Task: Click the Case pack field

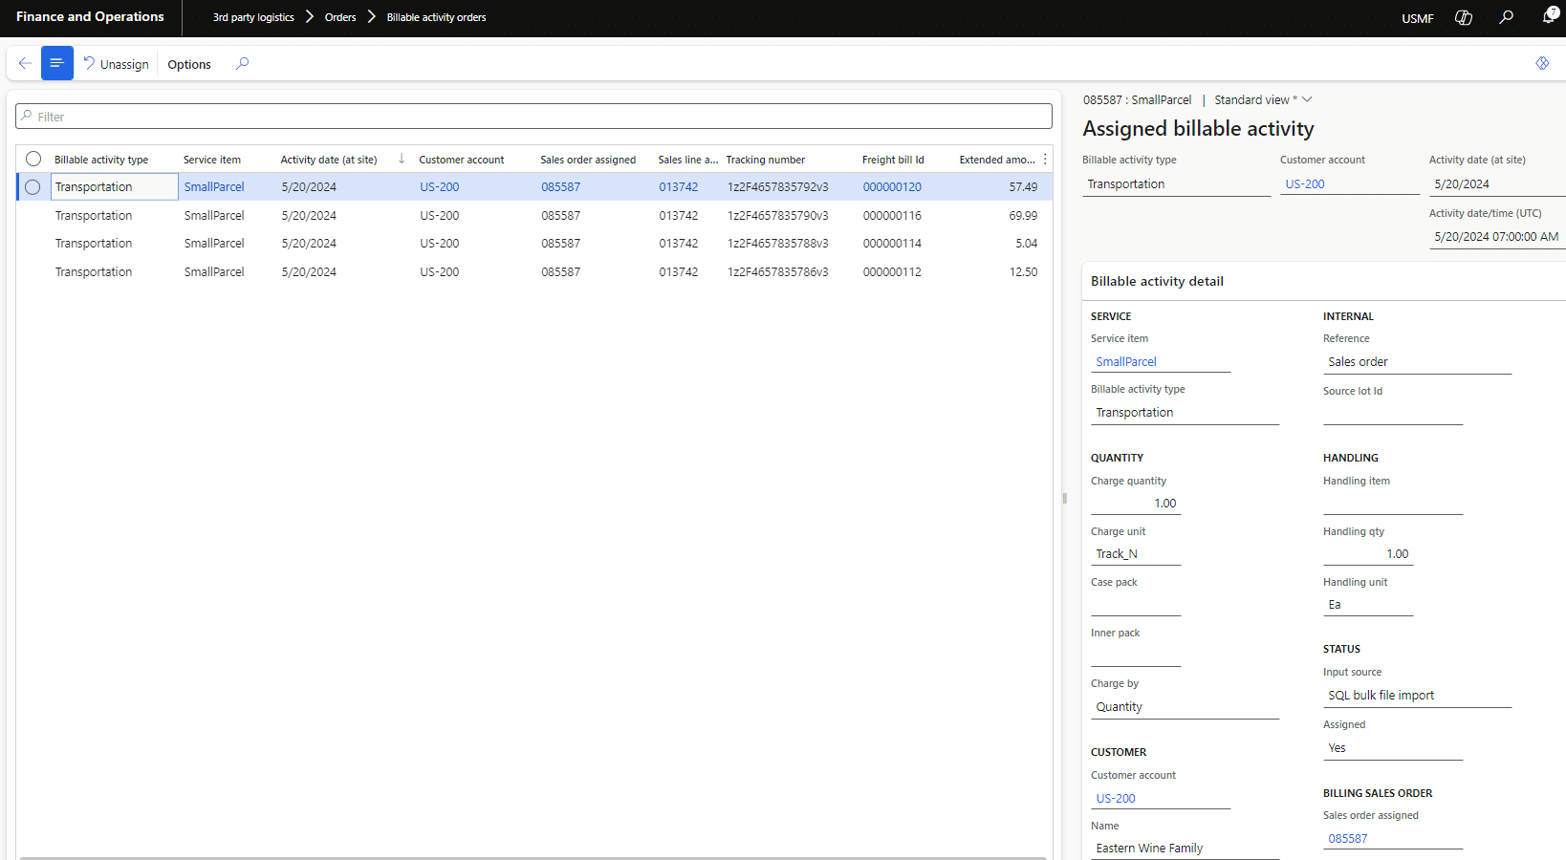Action: pos(1136,605)
